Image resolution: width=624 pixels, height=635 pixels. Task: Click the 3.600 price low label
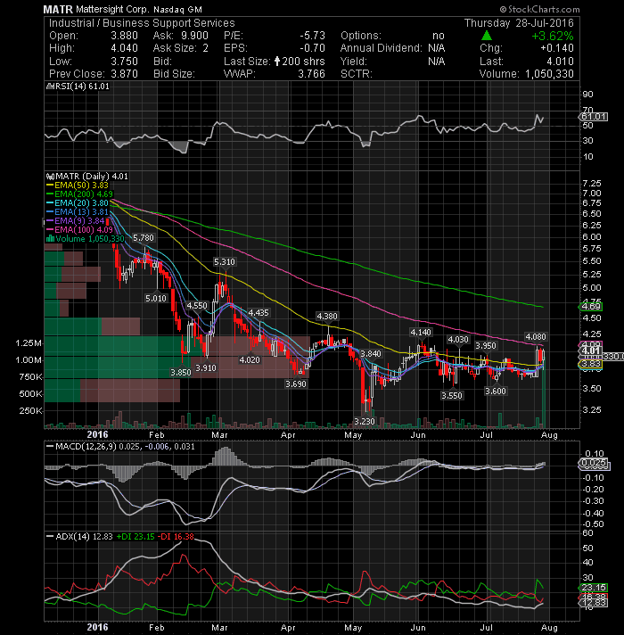click(x=496, y=392)
